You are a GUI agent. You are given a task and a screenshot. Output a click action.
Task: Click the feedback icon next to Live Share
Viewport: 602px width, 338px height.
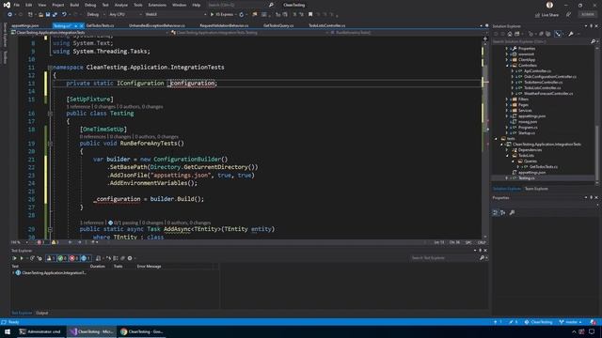[x=568, y=15]
